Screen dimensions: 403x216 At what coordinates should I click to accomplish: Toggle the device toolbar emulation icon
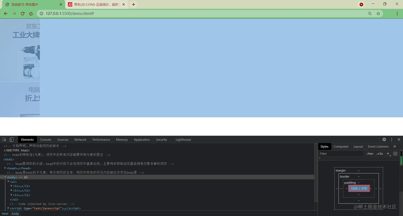coord(11,140)
